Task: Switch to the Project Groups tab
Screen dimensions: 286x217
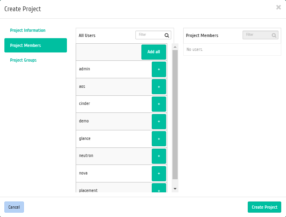Action: click(24, 60)
